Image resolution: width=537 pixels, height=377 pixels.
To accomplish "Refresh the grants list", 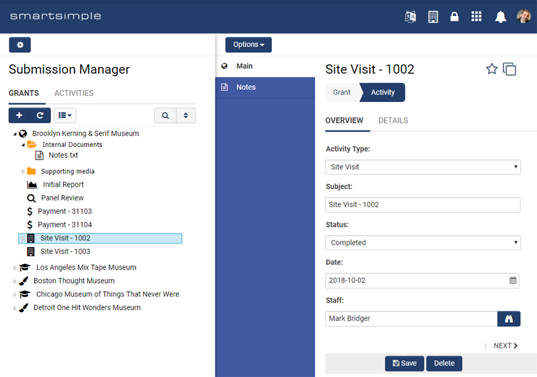I will [40, 115].
